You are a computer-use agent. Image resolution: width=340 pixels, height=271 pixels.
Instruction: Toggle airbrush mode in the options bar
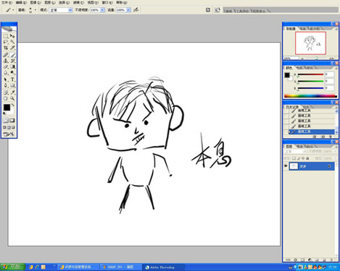pos(136,10)
